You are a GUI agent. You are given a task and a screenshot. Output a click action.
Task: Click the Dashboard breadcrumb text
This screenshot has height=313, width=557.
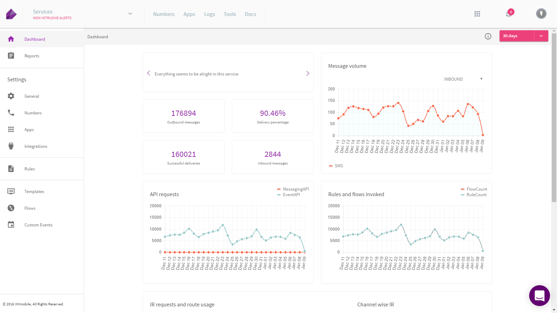(97, 37)
